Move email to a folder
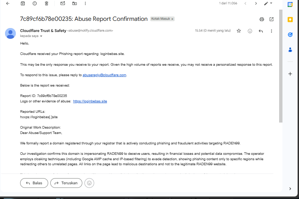299x199 pixels. [x=74, y=4]
